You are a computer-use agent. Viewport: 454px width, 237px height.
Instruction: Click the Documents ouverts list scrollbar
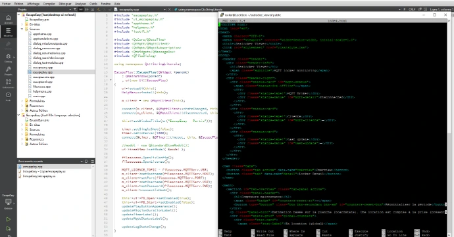(x=93, y=201)
